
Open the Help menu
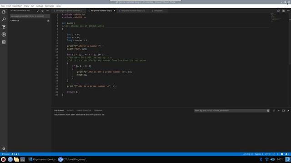tap(58, 6)
